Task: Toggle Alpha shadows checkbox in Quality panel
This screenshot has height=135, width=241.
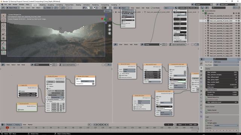Action: pyautogui.click(x=207, y=90)
